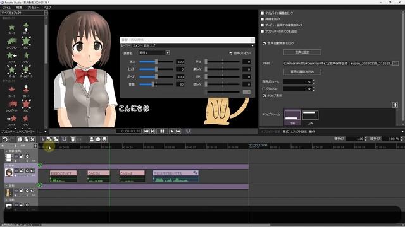Image resolution: width=405 pixels, height=227 pixels.
Task: Jump to start with rewind-to-beginning button
Action: 146,131
